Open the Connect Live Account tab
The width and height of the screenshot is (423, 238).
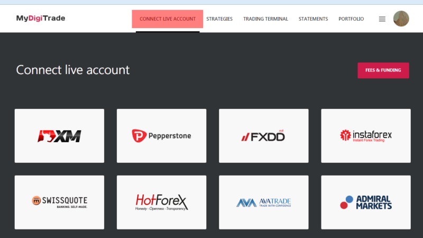[x=168, y=19]
